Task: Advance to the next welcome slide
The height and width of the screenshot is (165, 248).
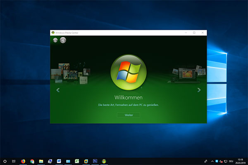Action: coord(199,90)
